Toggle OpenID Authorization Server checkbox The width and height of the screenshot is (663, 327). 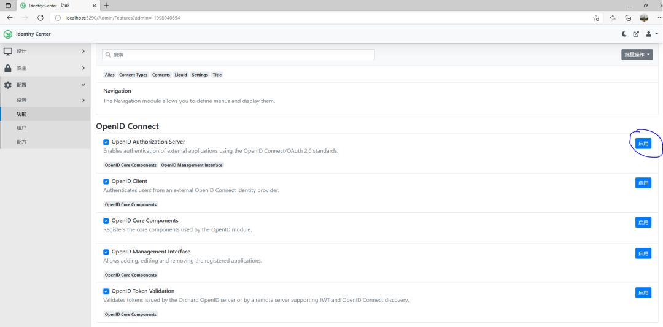tap(106, 142)
